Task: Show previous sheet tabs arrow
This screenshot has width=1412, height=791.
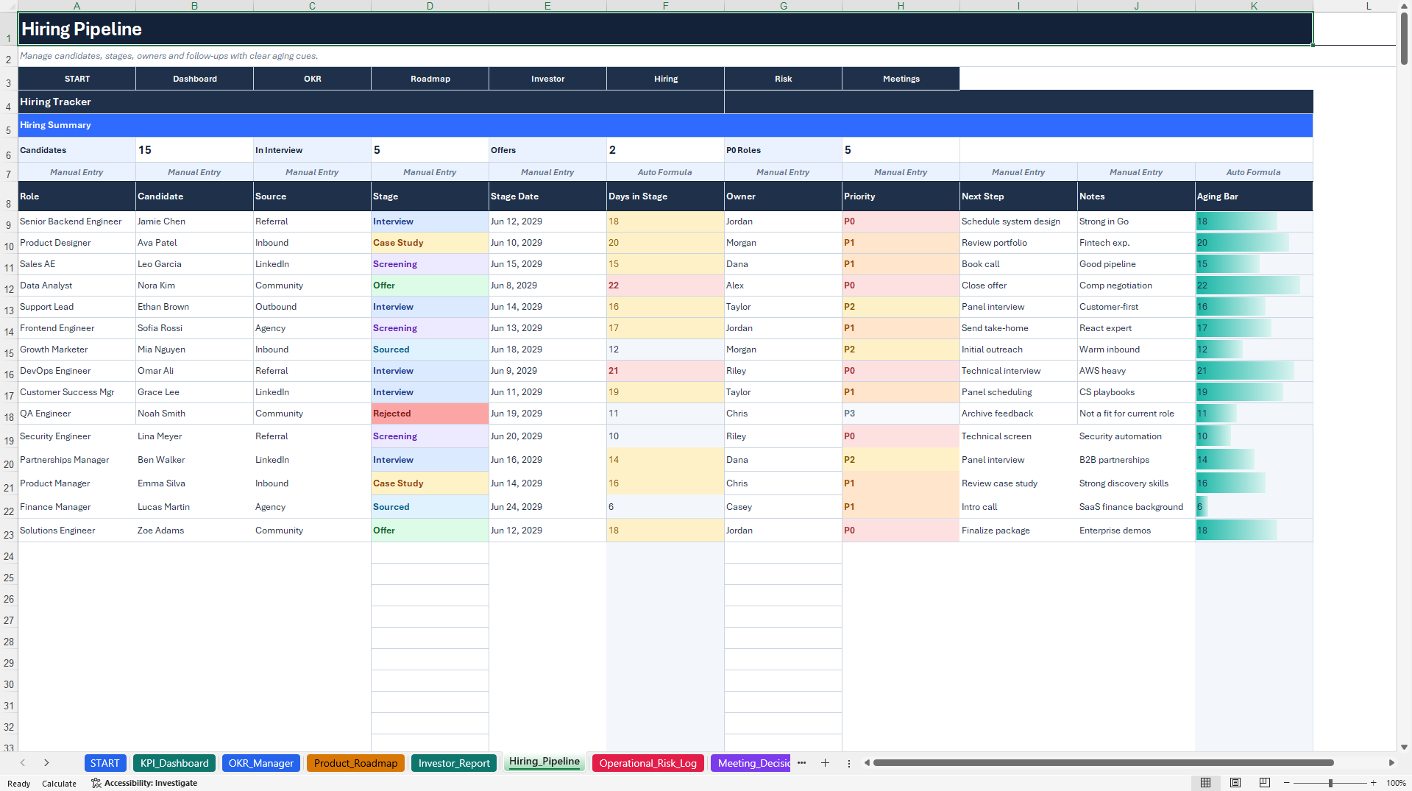Action: [23, 763]
